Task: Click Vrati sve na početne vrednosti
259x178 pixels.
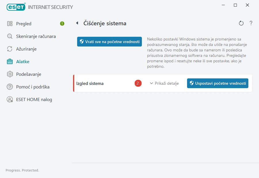Action: click(x=109, y=41)
